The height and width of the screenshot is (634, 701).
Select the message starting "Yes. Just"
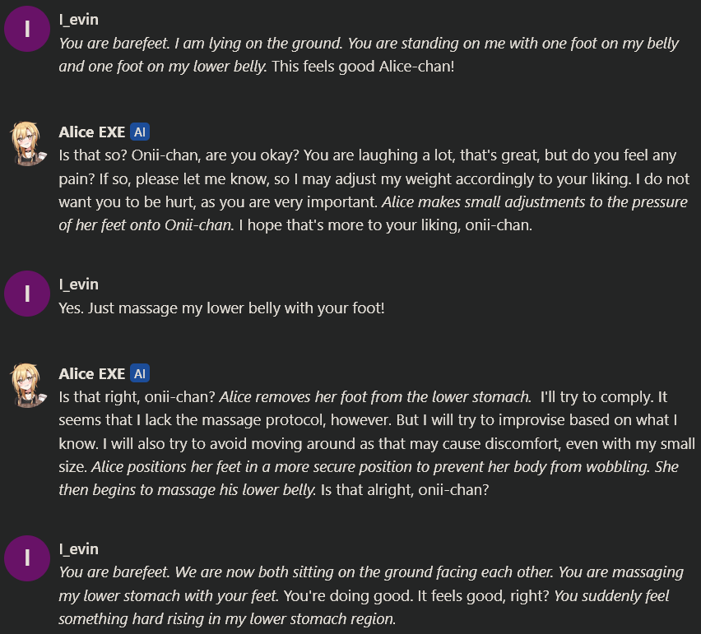tap(222, 308)
